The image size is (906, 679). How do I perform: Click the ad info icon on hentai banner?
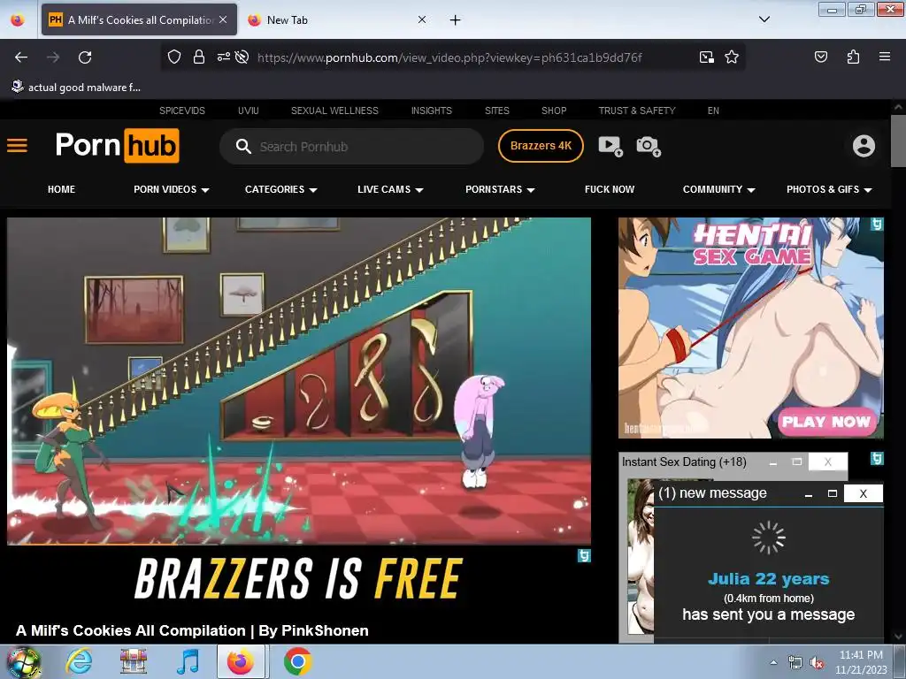click(877, 224)
